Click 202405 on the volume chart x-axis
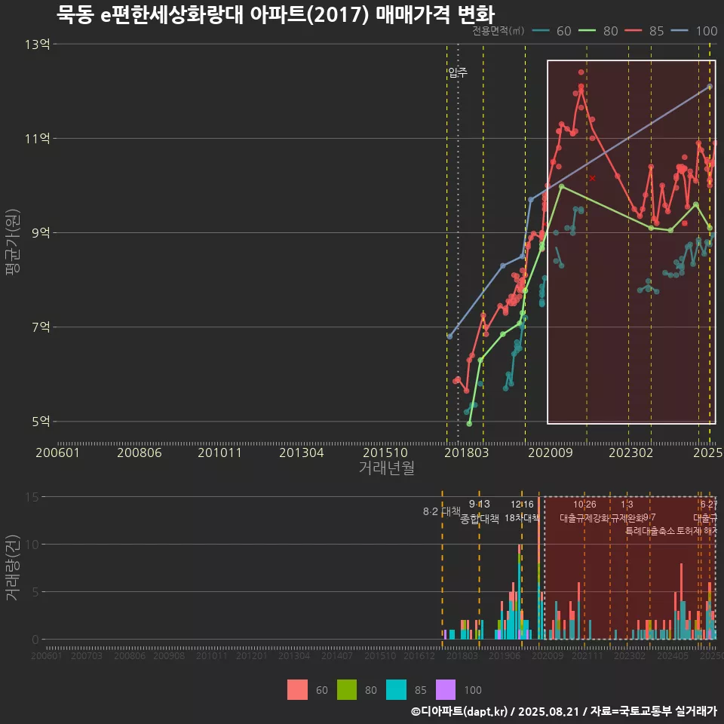The width and height of the screenshot is (724, 724). (x=672, y=655)
